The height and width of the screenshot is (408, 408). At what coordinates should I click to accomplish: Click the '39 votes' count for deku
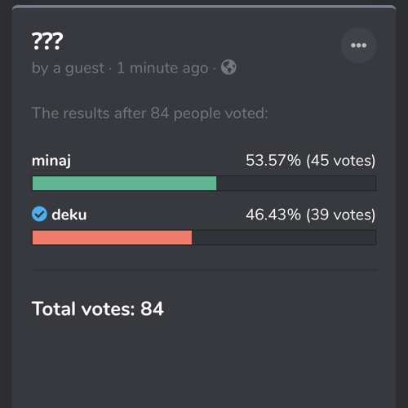341,215
